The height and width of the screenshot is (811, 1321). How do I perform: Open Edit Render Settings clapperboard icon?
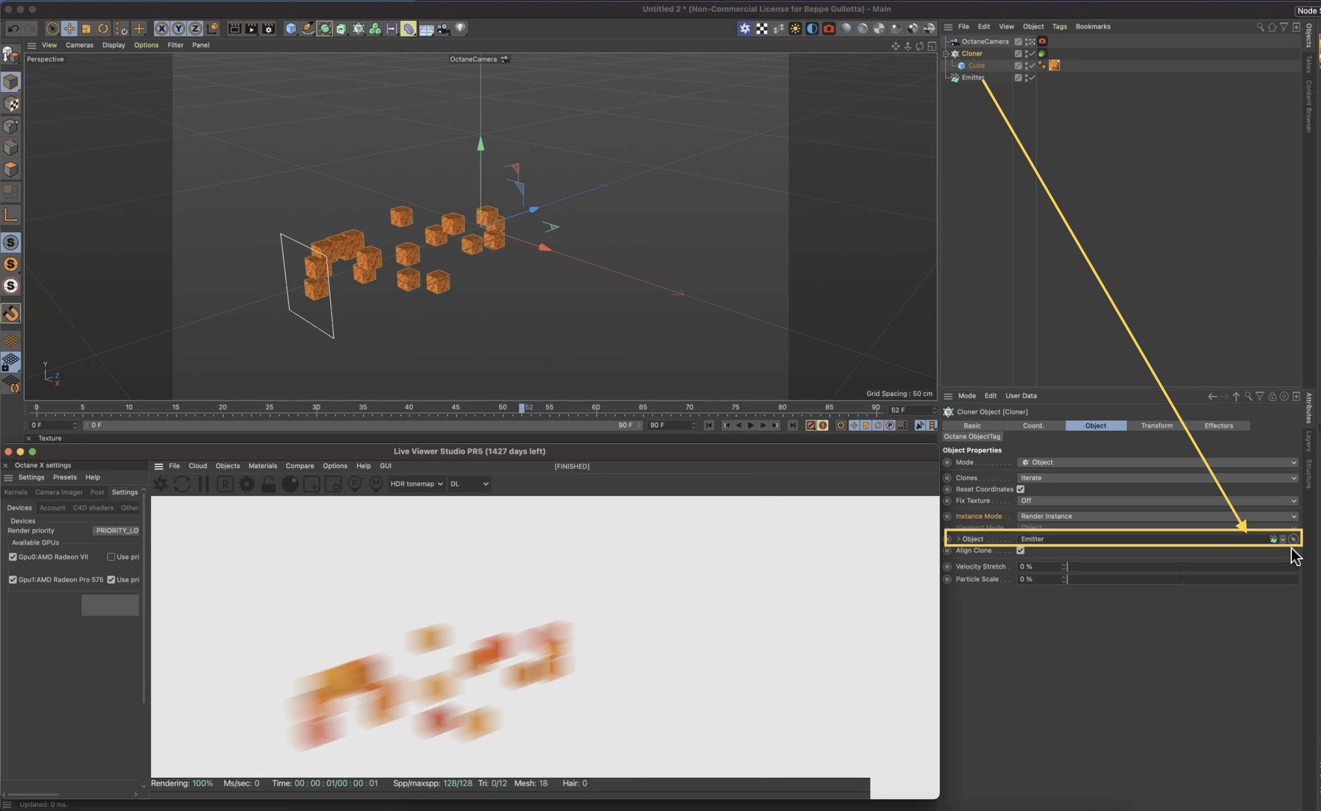tap(269, 29)
